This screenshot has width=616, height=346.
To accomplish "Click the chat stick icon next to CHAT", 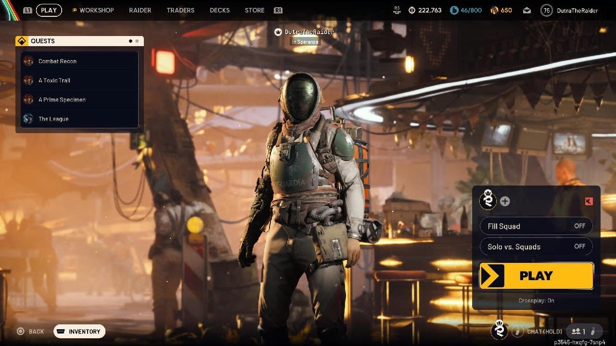I will coord(517,331).
